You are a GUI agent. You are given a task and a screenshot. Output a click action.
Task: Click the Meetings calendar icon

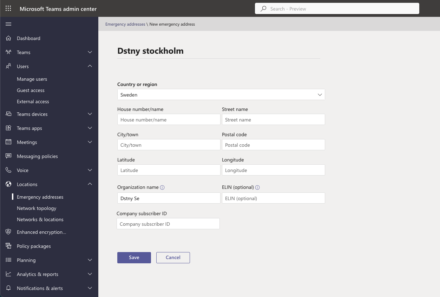point(8,142)
